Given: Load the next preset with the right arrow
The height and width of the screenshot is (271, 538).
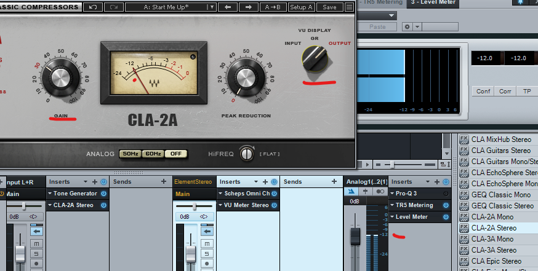Looking at the screenshot, I should [248, 7].
